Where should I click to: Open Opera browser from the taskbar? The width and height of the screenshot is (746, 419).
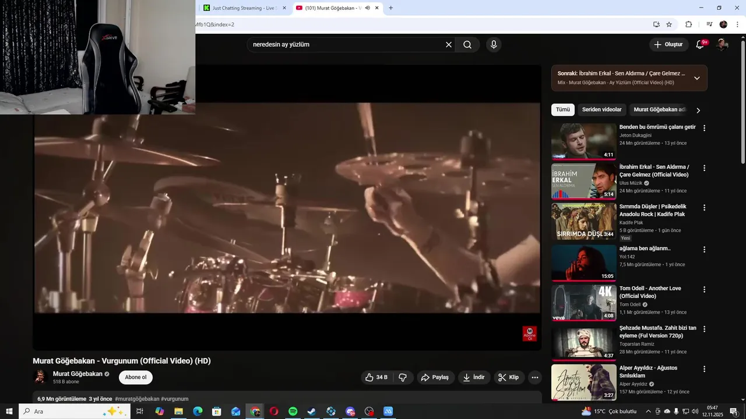tap(274, 411)
